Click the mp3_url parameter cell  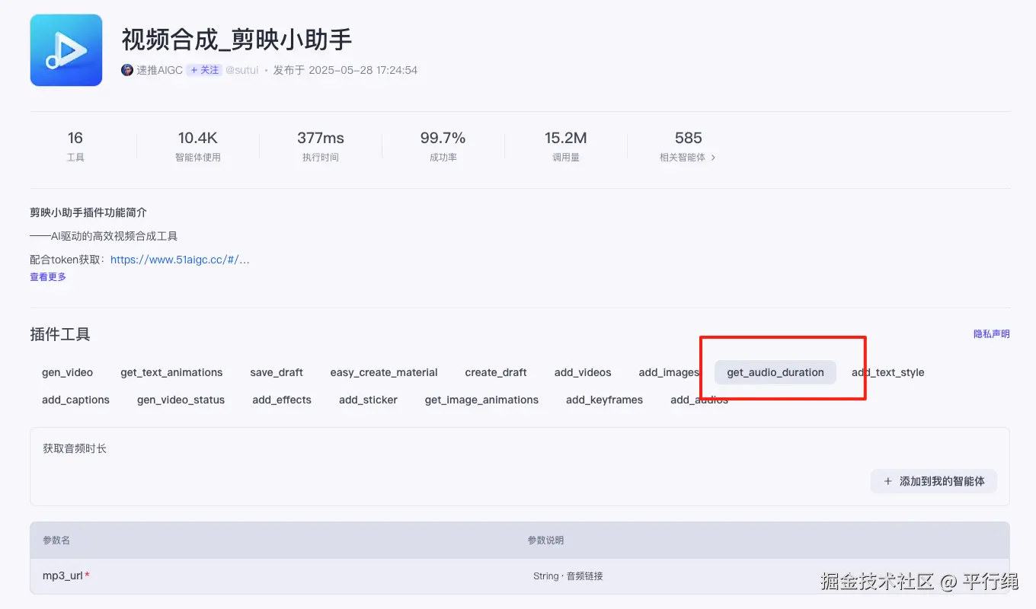(x=66, y=576)
